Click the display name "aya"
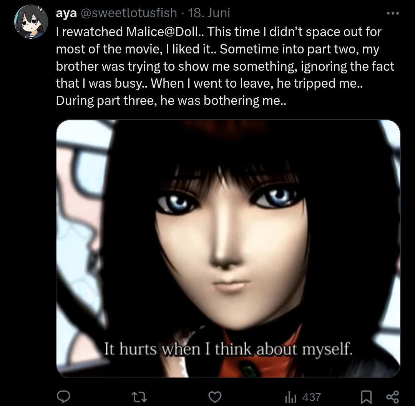The height and width of the screenshot is (406, 415). click(66, 13)
